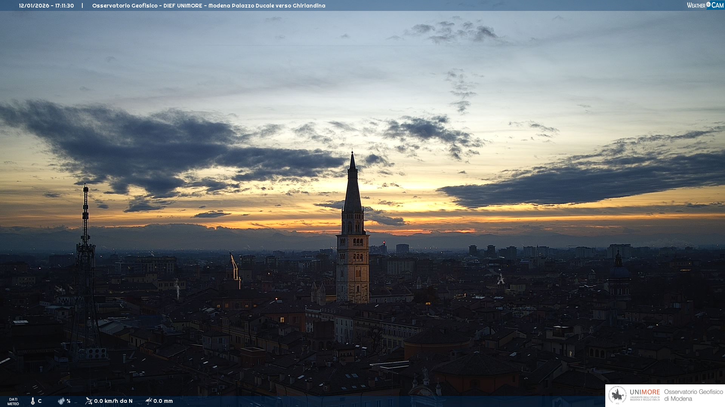Click the Osservatorio Geofisico camera title text
The image size is (725, 407).
tap(208, 6)
